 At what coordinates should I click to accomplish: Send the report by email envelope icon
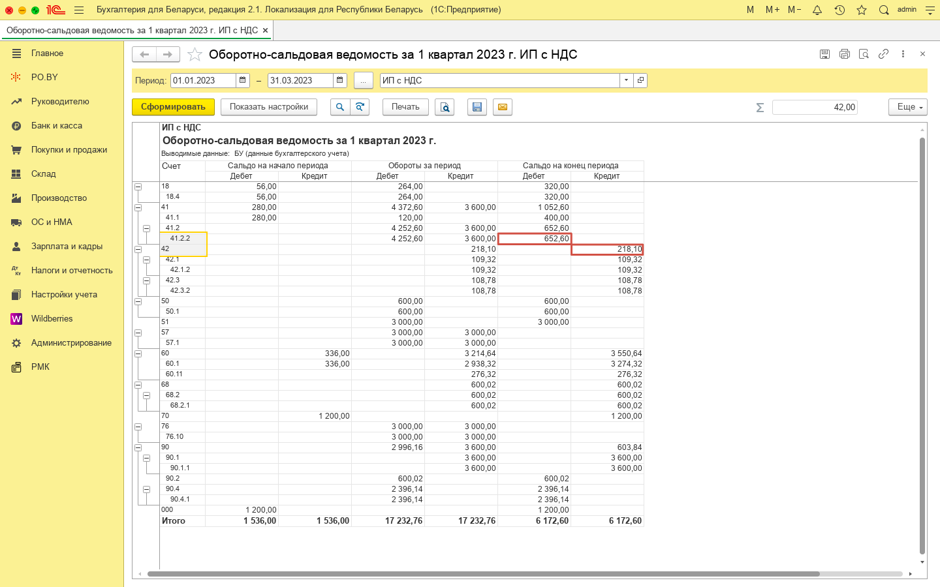pos(503,107)
